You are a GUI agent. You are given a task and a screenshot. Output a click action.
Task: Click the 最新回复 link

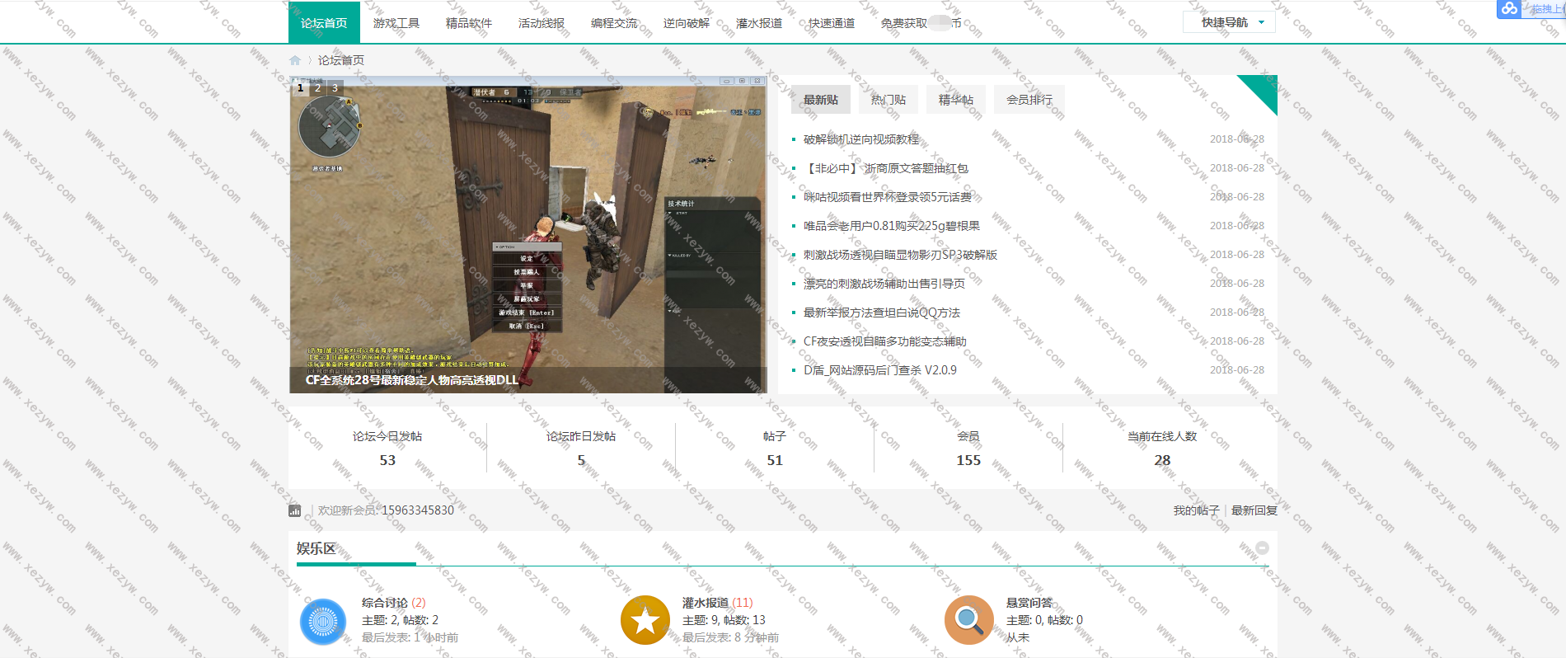[x=1254, y=510]
